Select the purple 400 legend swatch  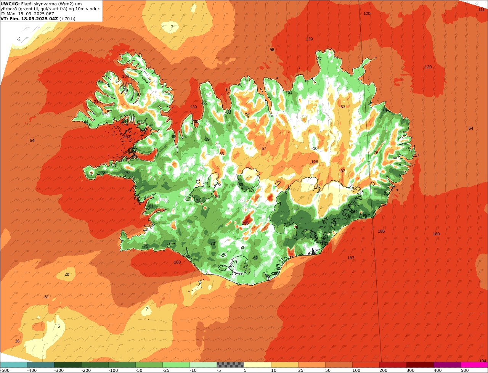[x=447, y=365]
